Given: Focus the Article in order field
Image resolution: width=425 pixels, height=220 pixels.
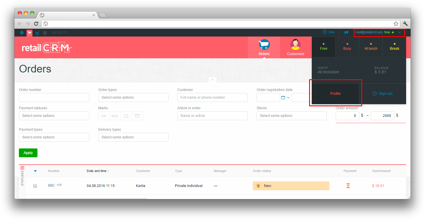Looking at the screenshot, I should 212,116.
